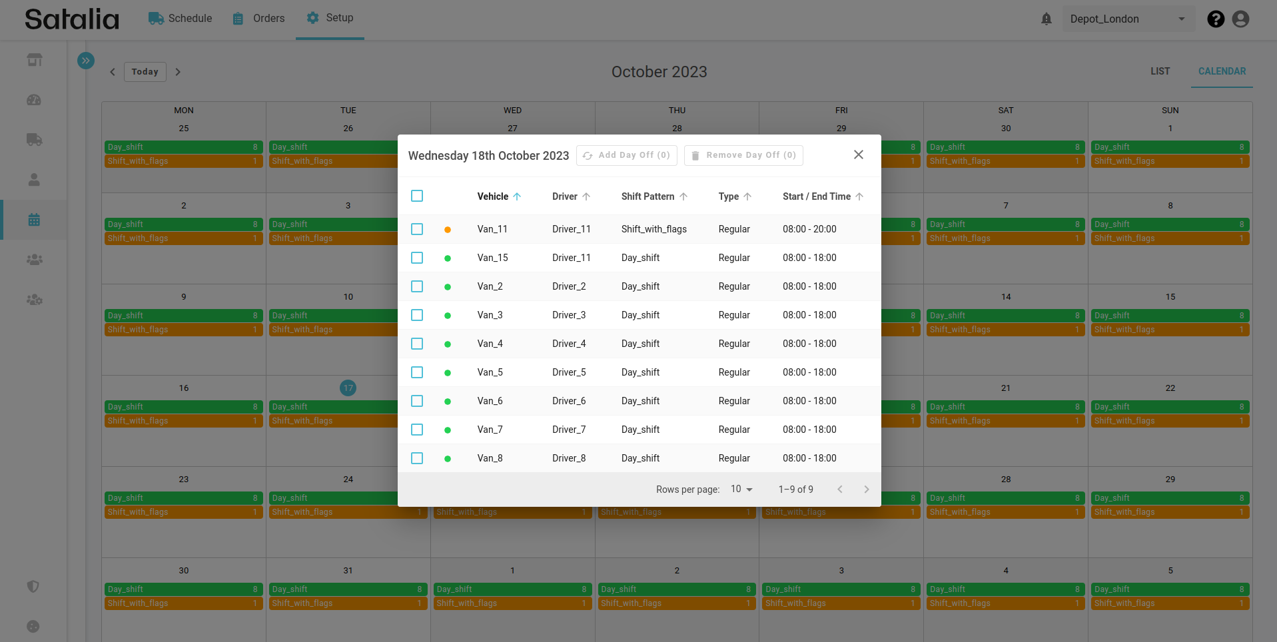Open the truck vehicles sidebar icon
1277x642 pixels.
(34, 140)
